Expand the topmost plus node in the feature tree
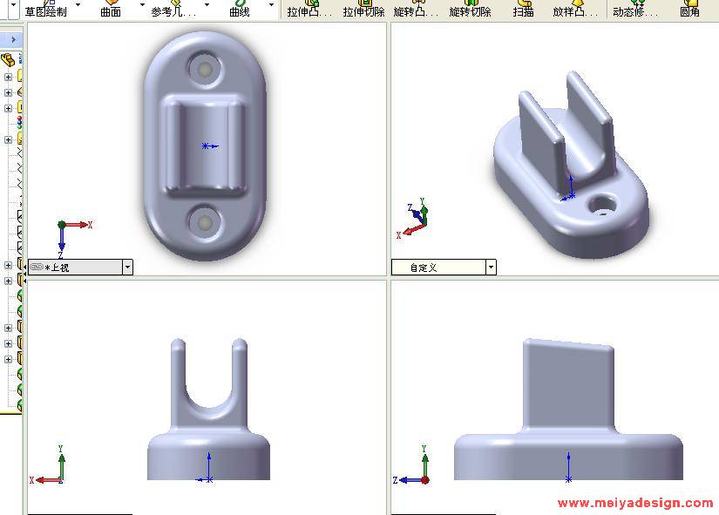 tap(9, 77)
